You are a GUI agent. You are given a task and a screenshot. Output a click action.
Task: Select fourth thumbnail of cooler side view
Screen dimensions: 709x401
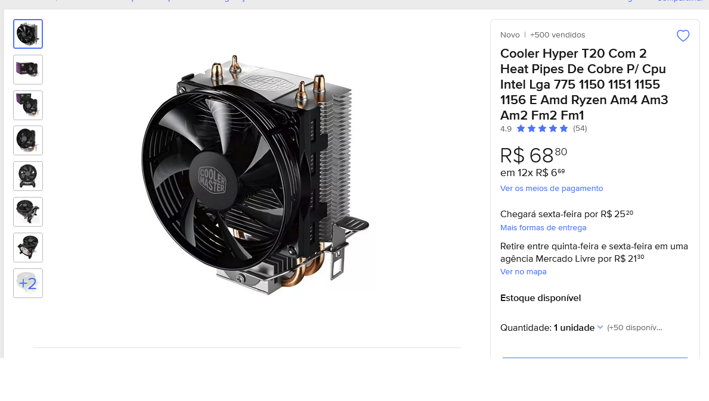[x=28, y=140]
